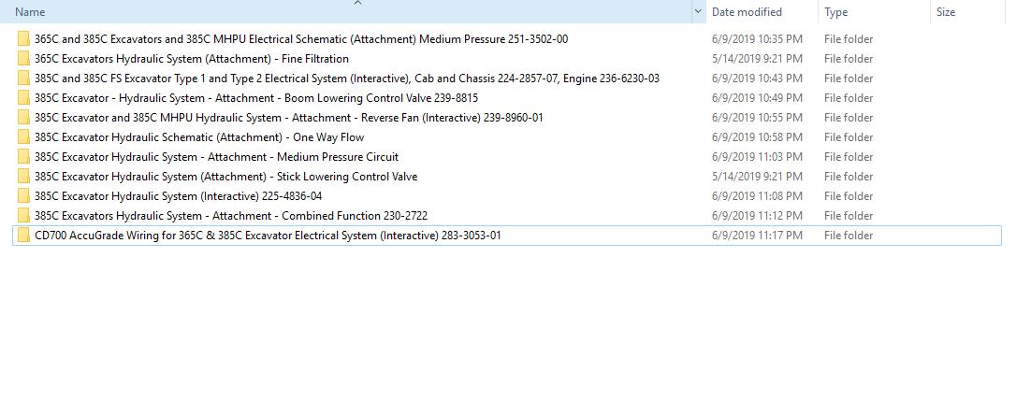Image resolution: width=1016 pixels, height=415 pixels.
Task: Click date 6/9/2019 11:12 PM
Action: 757,216
